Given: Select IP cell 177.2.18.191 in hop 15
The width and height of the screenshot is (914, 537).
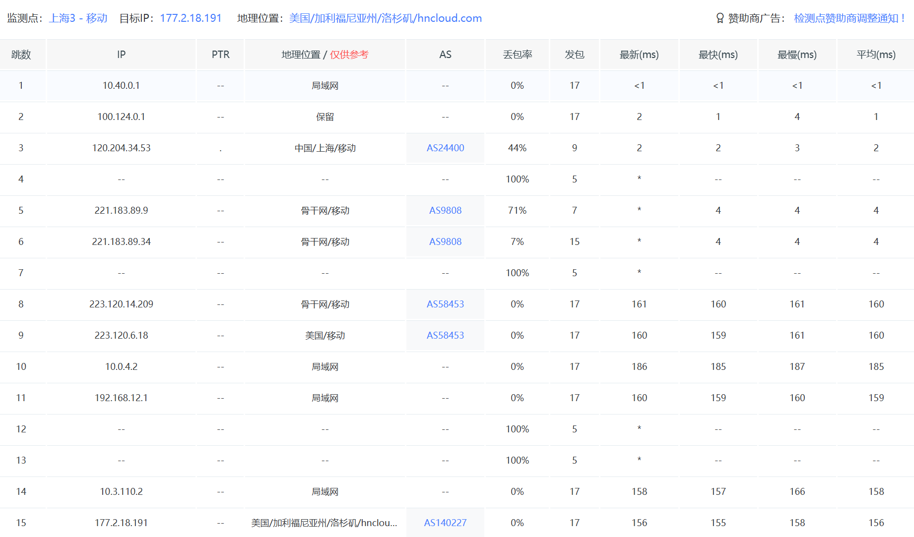Looking at the screenshot, I should click(x=121, y=523).
